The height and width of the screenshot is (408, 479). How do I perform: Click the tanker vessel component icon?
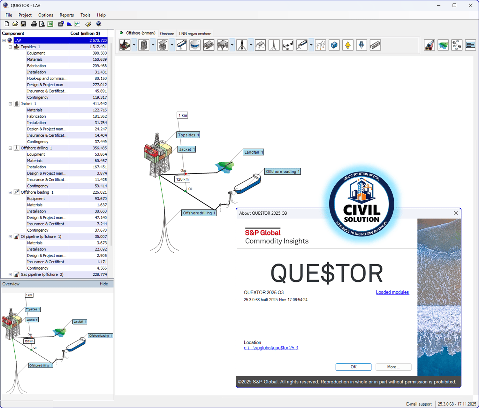click(181, 45)
